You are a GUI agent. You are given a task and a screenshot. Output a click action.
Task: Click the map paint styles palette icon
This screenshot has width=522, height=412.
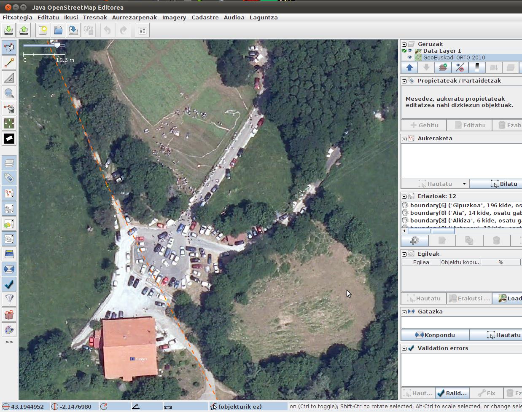pos(9,330)
